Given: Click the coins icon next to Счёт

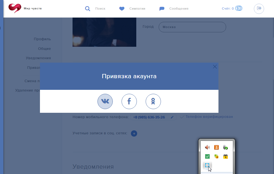Looking at the screenshot, I should click(239, 9).
